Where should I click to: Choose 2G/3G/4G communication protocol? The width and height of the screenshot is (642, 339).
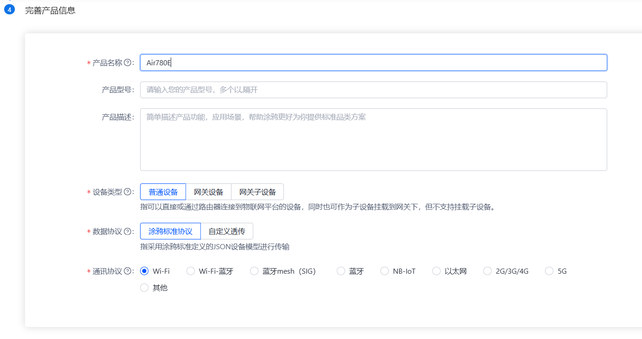(x=488, y=271)
